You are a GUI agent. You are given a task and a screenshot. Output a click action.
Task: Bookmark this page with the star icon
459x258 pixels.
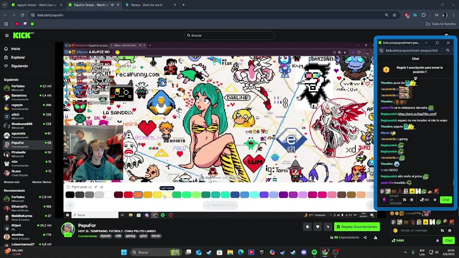coord(394,15)
